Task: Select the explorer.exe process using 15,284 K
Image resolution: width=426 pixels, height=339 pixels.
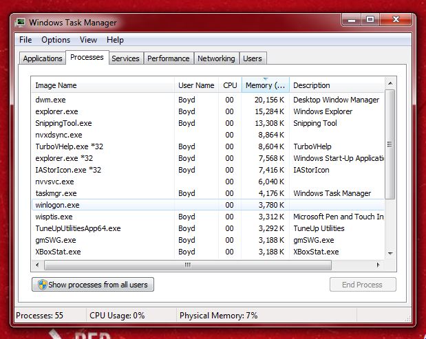Action: point(208,111)
